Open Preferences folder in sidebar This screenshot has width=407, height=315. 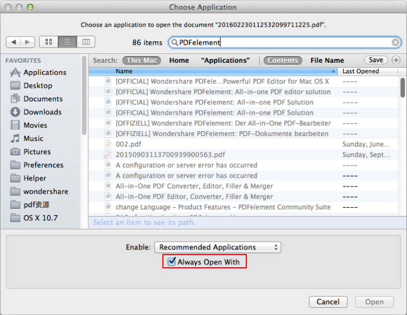[37, 165]
